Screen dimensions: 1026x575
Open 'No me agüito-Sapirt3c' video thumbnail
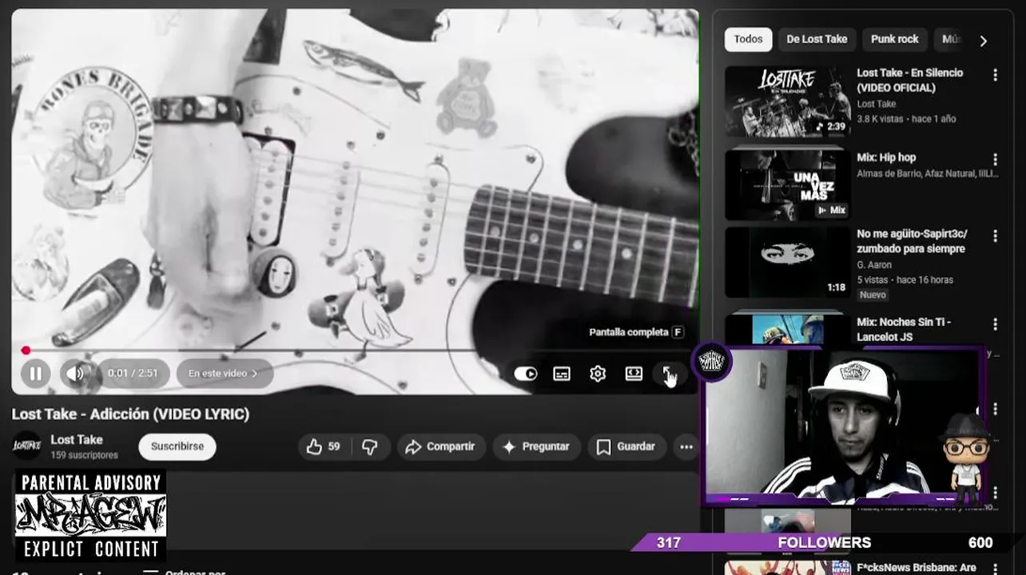click(x=788, y=263)
